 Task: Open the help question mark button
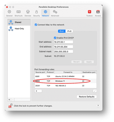(98, 106)
